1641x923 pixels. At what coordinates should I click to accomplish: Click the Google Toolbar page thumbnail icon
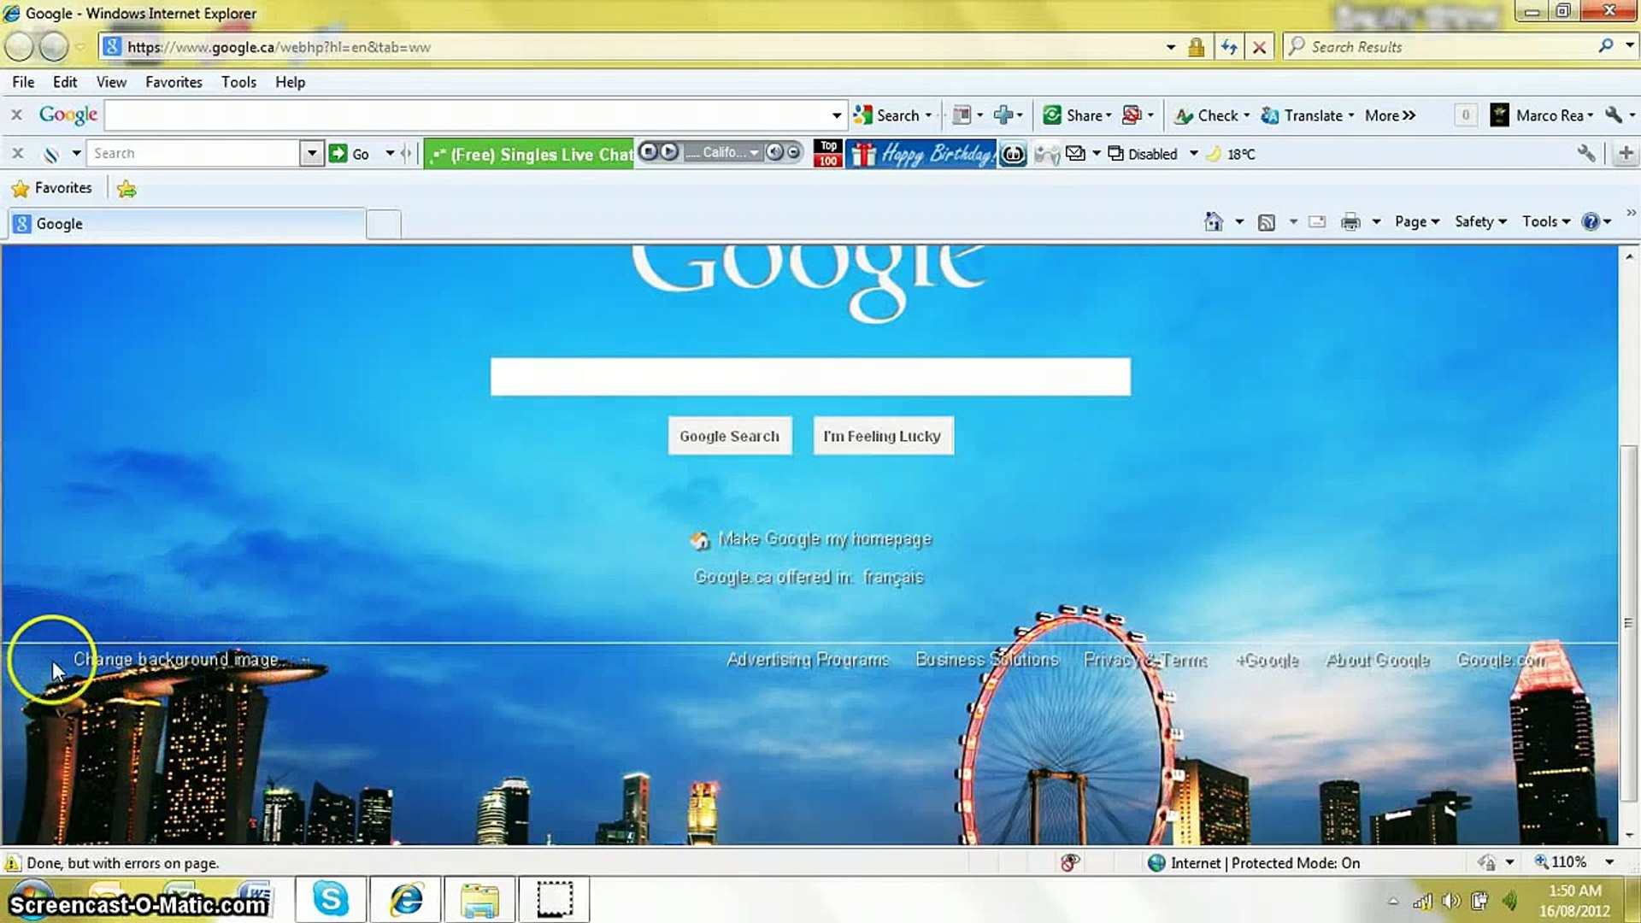click(962, 115)
